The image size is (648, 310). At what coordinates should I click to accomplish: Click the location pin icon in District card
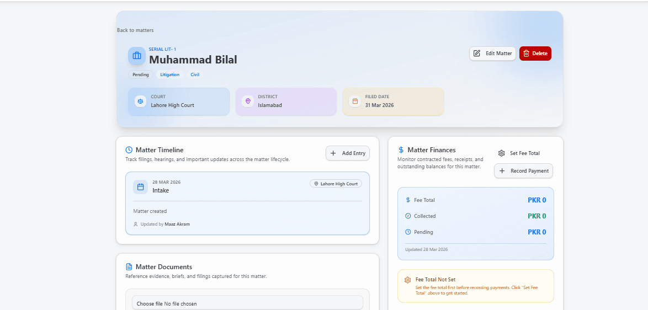pos(247,101)
